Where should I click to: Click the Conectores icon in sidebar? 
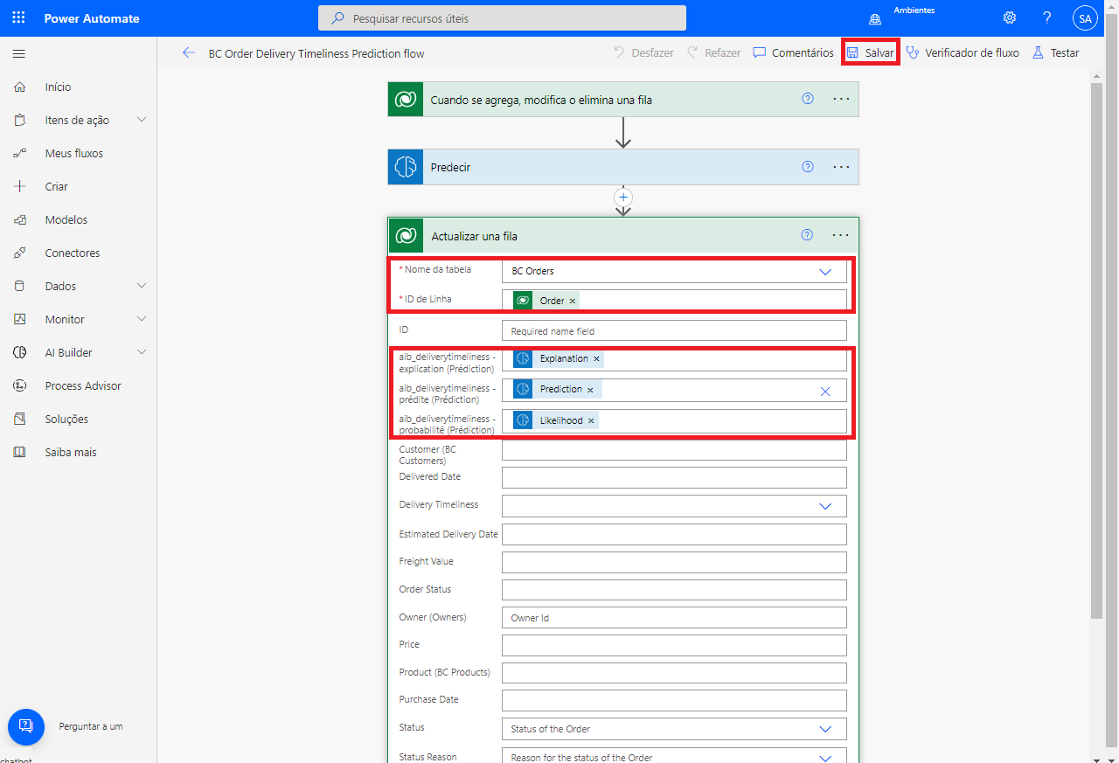[19, 253]
